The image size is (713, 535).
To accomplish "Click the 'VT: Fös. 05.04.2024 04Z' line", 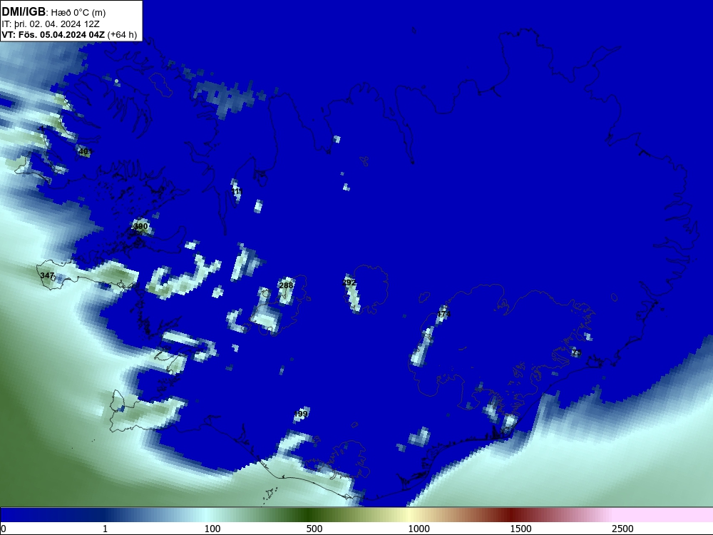I will 53,35.
